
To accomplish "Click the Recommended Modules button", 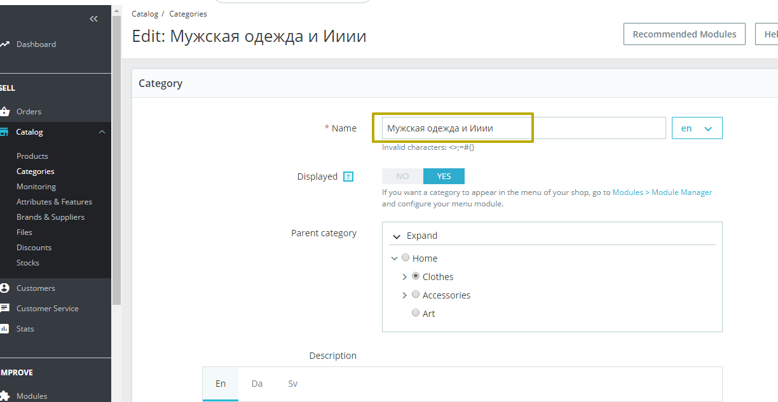I will (x=685, y=34).
